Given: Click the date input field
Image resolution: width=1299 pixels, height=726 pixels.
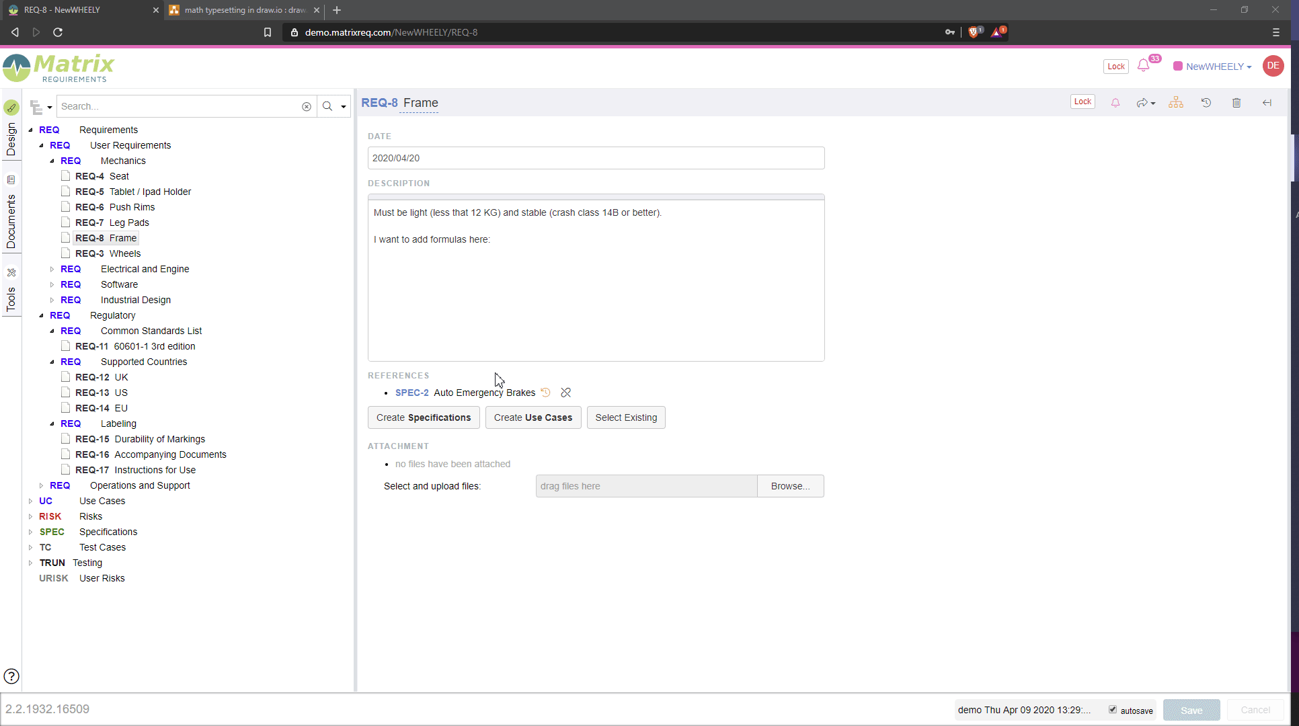Looking at the screenshot, I should [596, 159].
